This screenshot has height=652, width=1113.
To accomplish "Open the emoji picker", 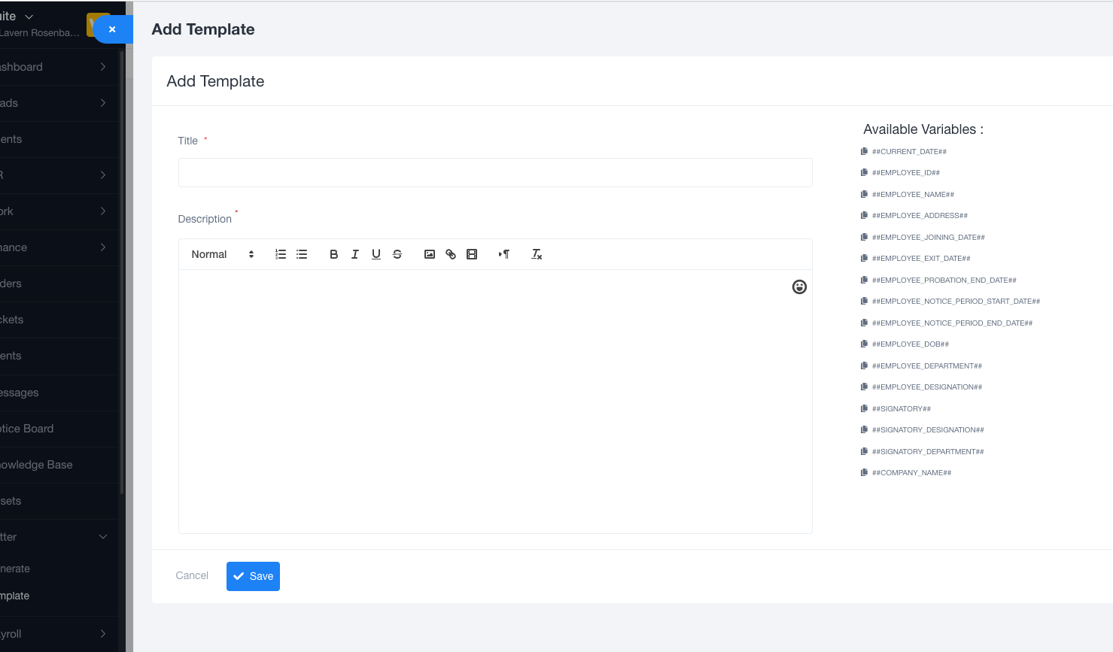I will 799,287.
